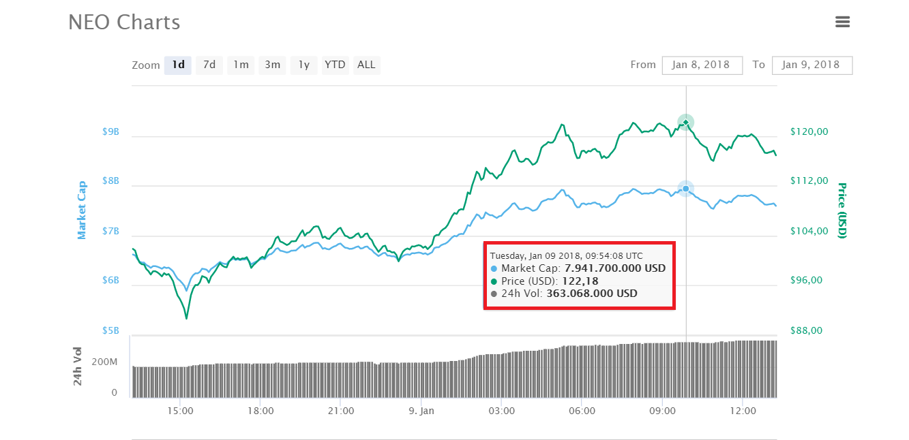Click the 24h Vol axis label
The height and width of the screenshot is (440, 909).
coord(78,366)
